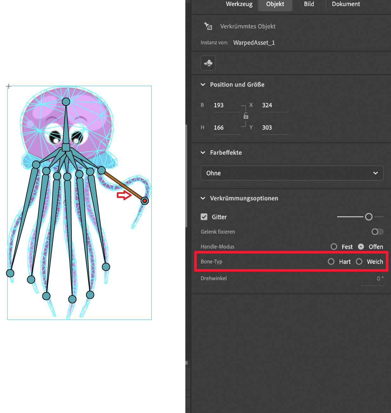Click the warped object pin icon in header
This screenshot has width=391, height=413.
coord(208,26)
